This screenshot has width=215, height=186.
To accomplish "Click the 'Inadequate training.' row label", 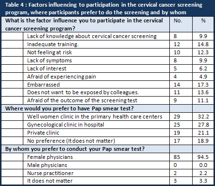I will pos(53,44).
